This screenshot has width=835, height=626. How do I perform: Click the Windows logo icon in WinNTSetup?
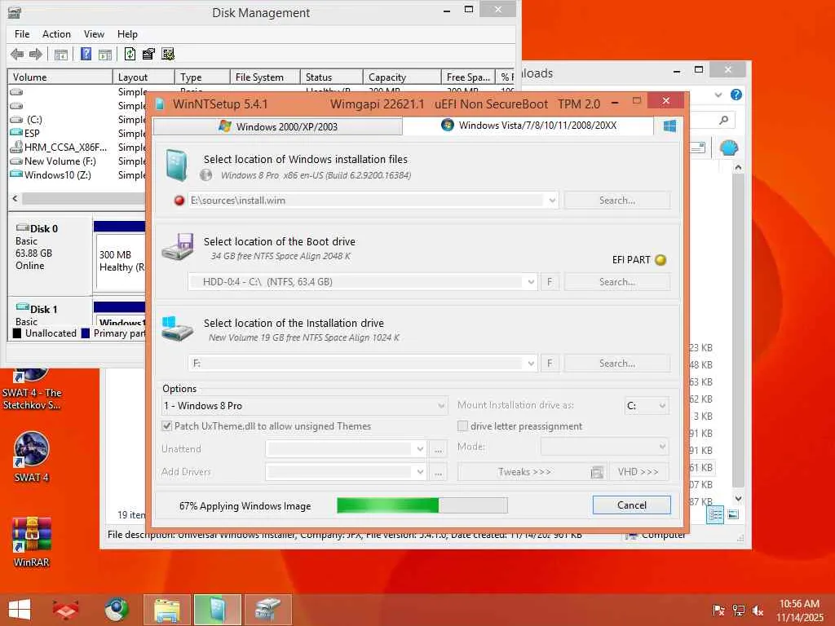click(670, 126)
